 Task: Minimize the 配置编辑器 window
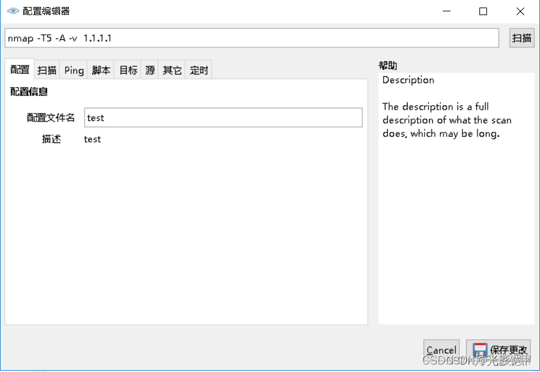pos(447,11)
